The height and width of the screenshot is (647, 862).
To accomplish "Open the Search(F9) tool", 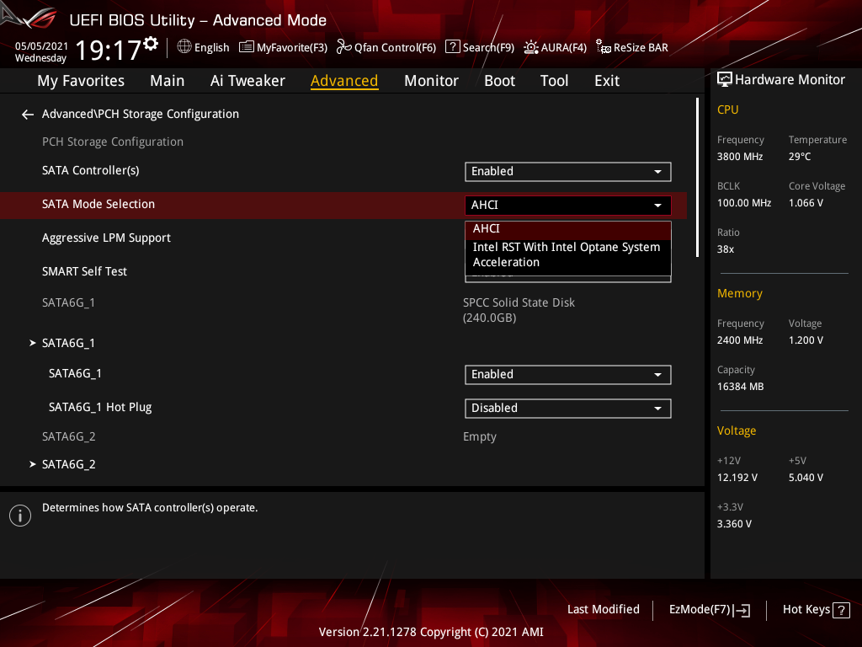I will pyautogui.click(x=479, y=47).
